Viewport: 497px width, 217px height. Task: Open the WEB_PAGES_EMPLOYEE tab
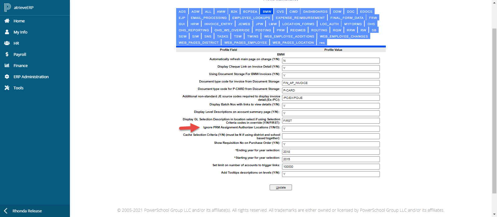click(245, 42)
